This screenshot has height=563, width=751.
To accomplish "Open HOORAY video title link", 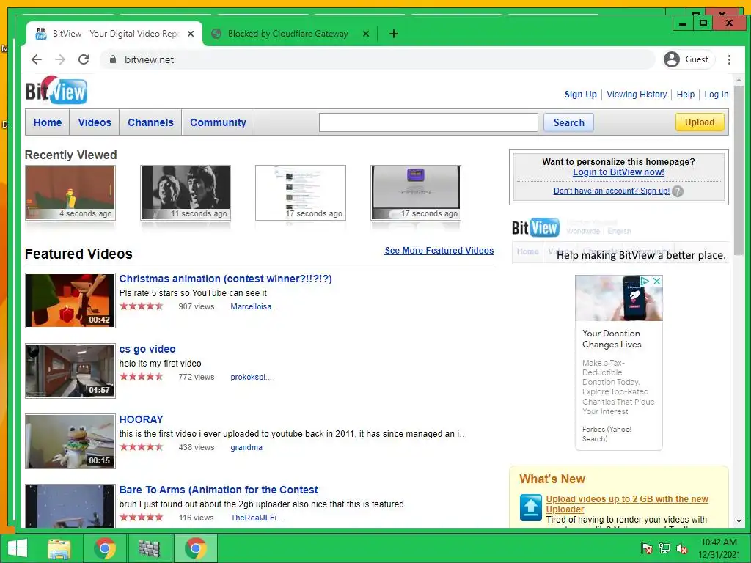I will tap(142, 419).
